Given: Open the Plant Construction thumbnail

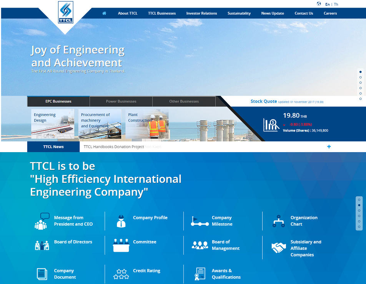Looking at the screenshot, I should click(x=147, y=124).
